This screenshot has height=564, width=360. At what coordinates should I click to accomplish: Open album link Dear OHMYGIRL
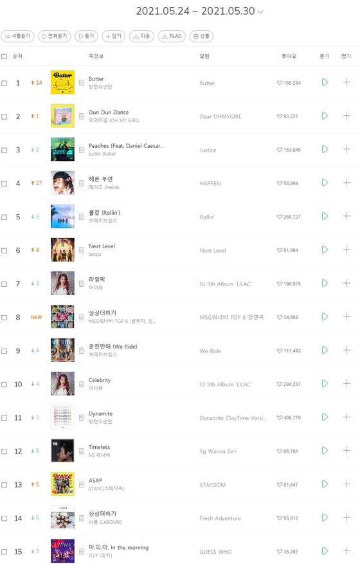point(221,116)
